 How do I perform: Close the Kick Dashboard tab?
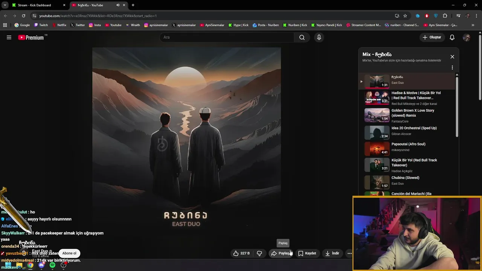(x=64, y=5)
